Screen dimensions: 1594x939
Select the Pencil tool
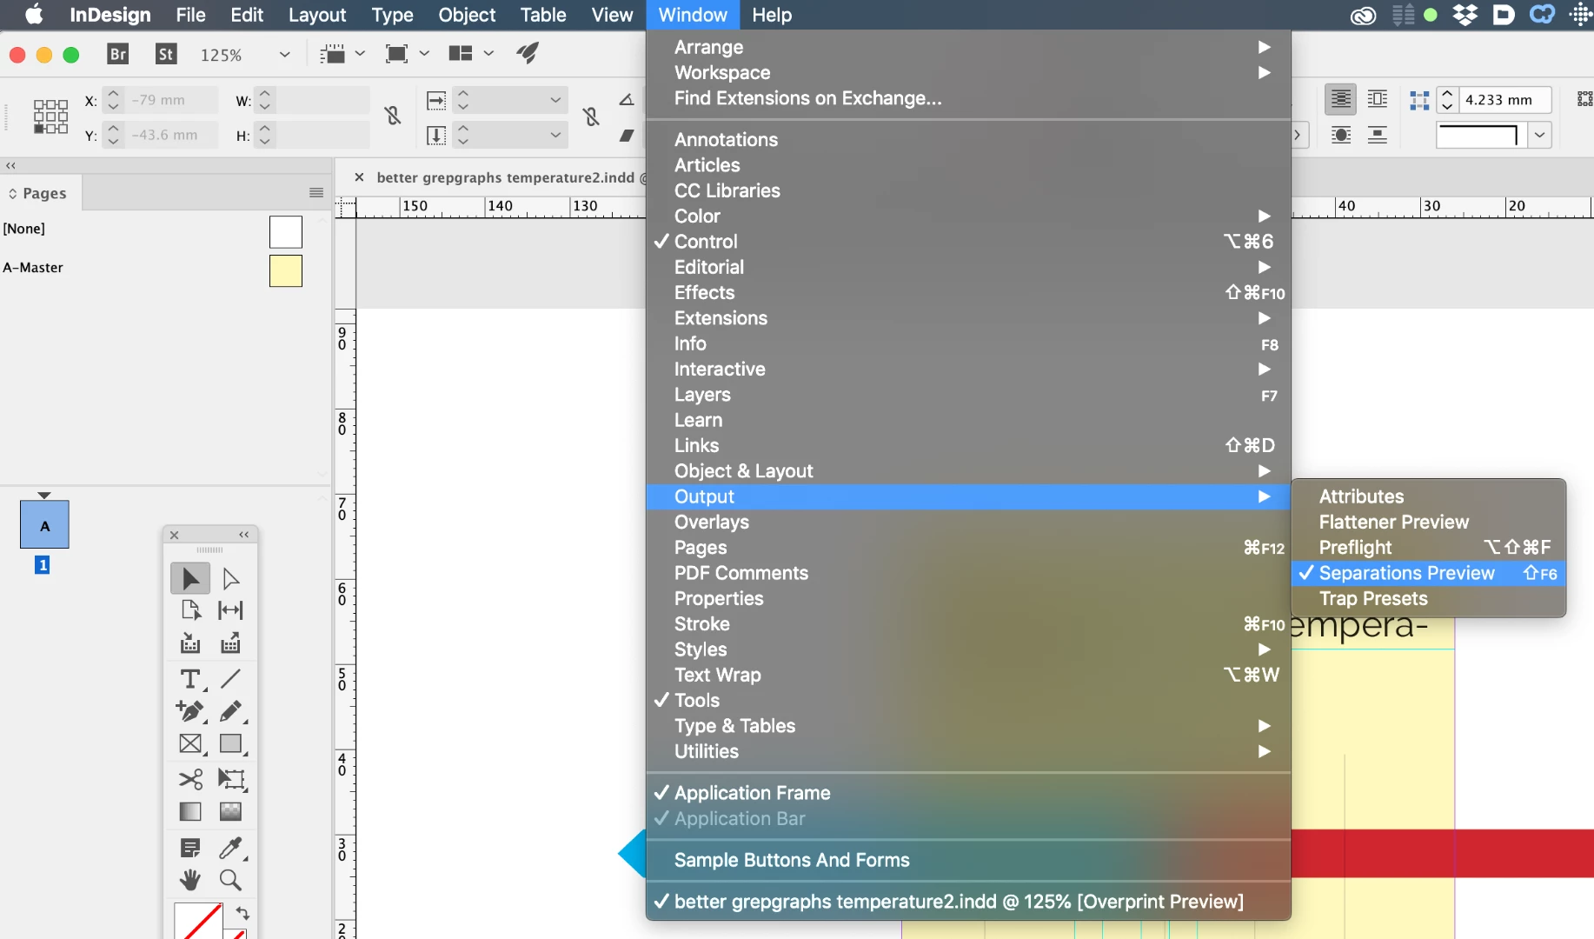pyautogui.click(x=230, y=711)
